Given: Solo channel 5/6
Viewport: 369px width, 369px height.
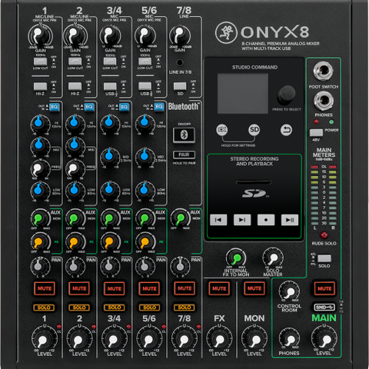Looking at the screenshot, I should tap(149, 307).
